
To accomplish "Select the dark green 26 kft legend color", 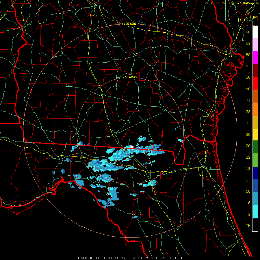I will [x=255, y=147].
